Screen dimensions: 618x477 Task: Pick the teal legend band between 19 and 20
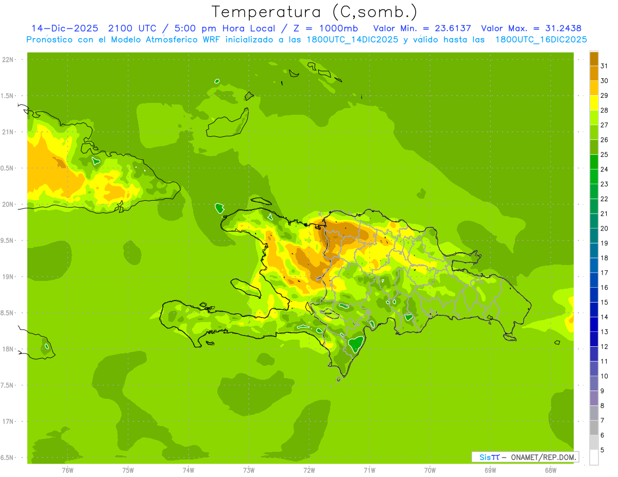tap(594, 236)
